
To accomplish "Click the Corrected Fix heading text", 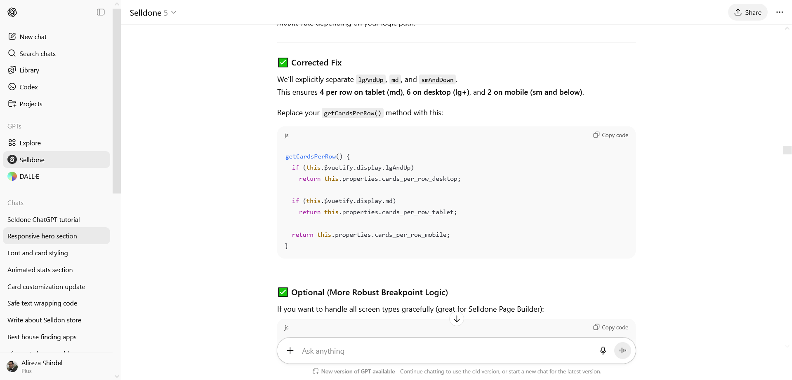I will click(x=316, y=63).
